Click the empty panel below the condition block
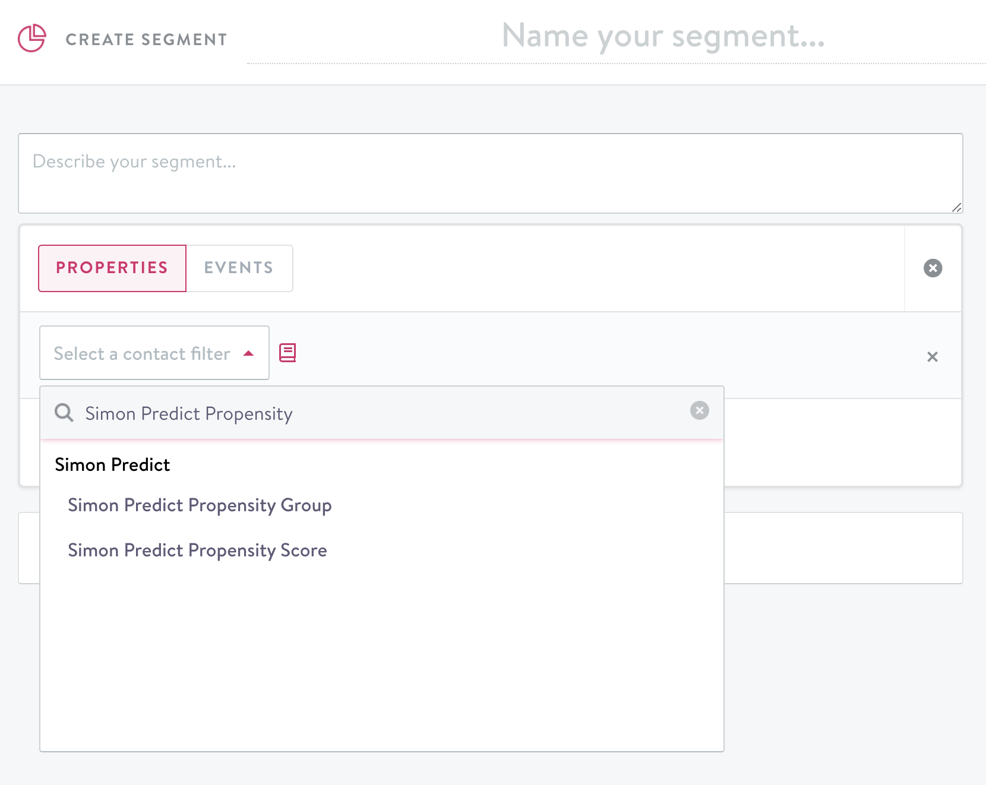 (842, 548)
